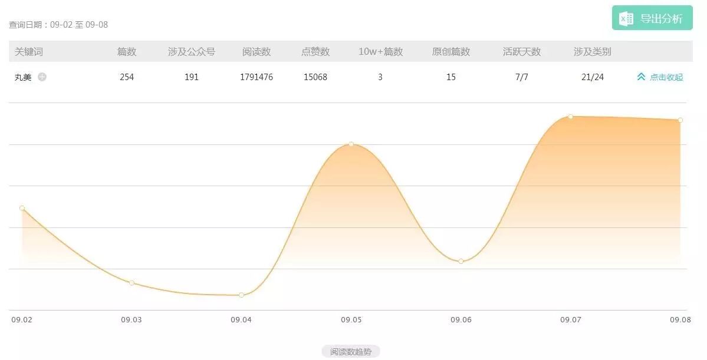Select the 涉及公众号 column header
This screenshot has width=707, height=360.
click(x=192, y=52)
